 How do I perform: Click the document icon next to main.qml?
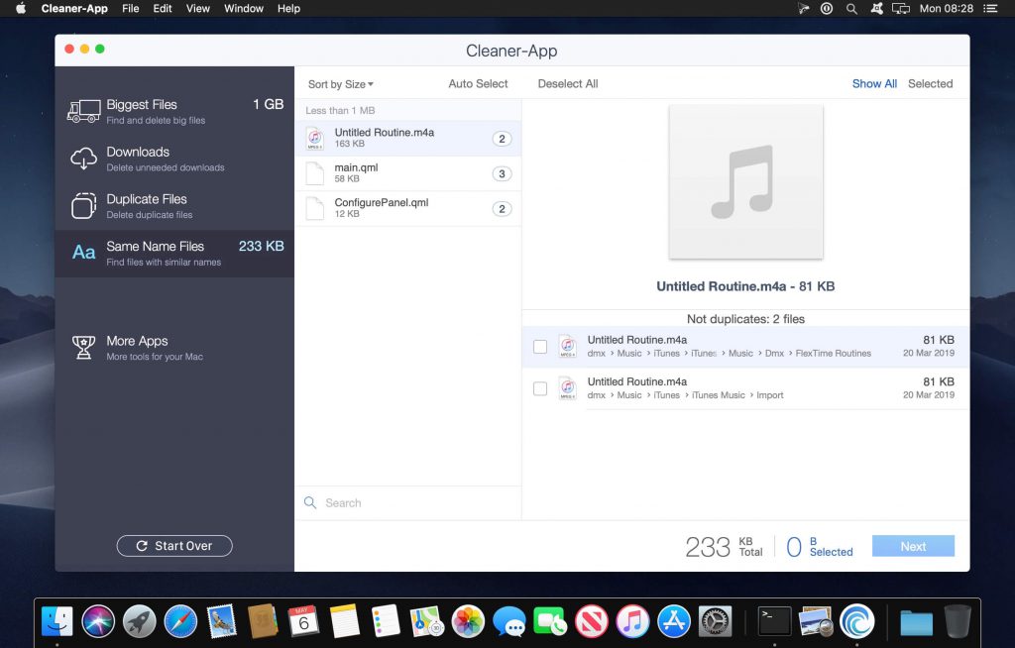pyautogui.click(x=314, y=173)
